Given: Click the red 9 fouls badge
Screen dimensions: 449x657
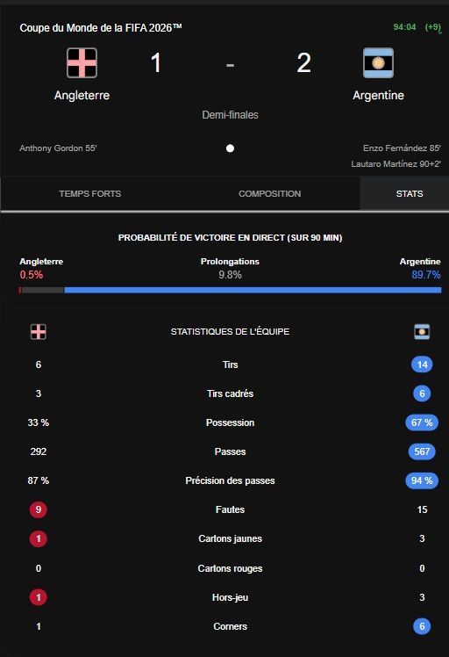Looking at the screenshot, I should click(x=38, y=509).
